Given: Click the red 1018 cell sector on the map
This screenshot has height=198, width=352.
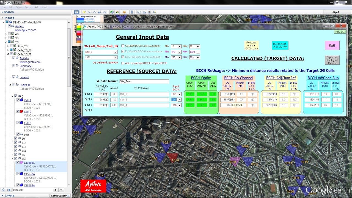Looking at the screenshot, I should pos(172,158).
